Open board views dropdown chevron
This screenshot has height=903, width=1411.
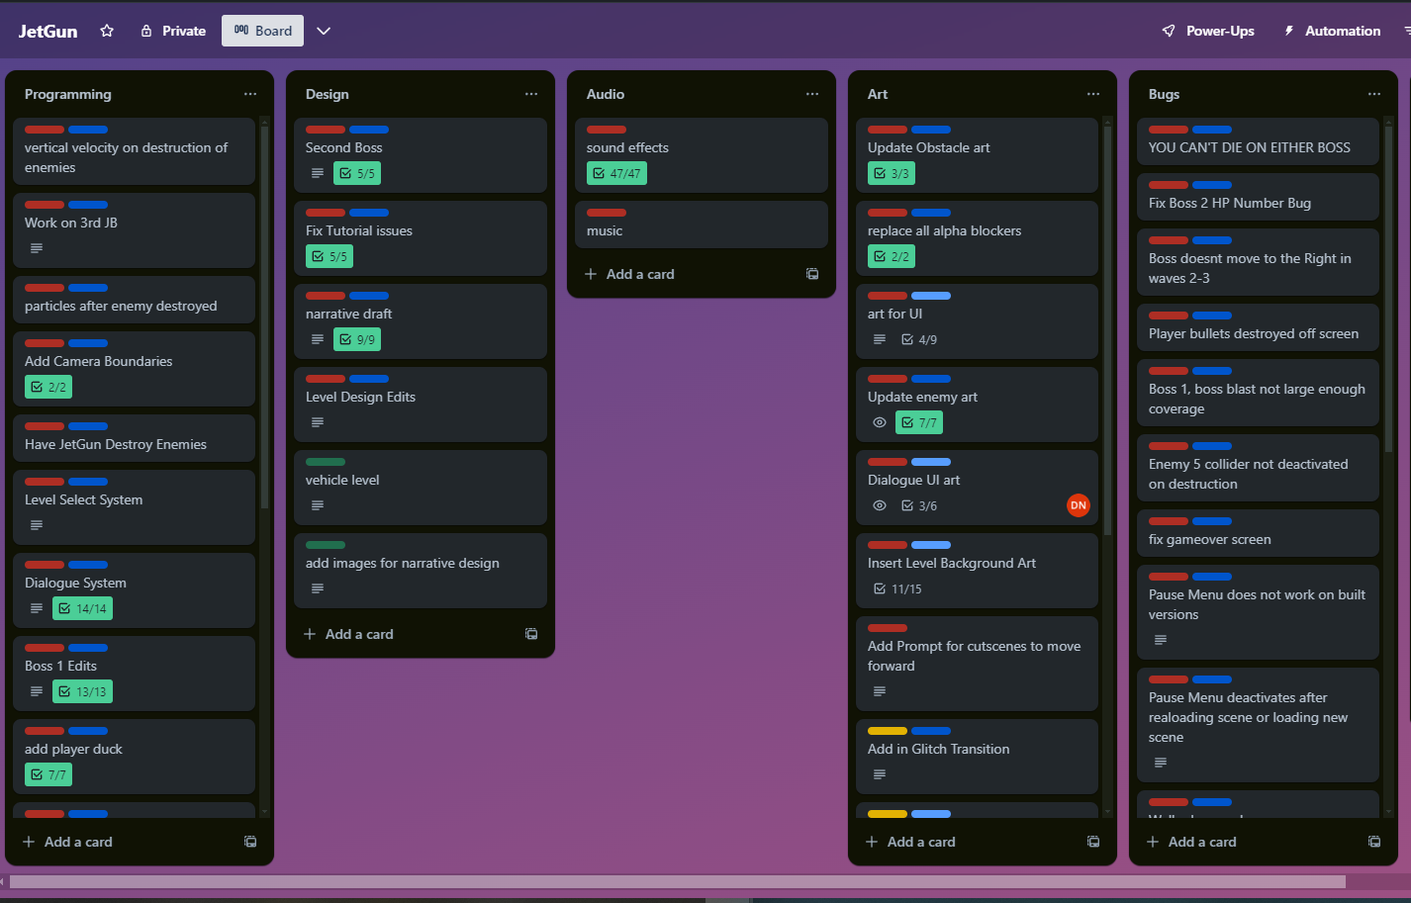[x=324, y=31]
